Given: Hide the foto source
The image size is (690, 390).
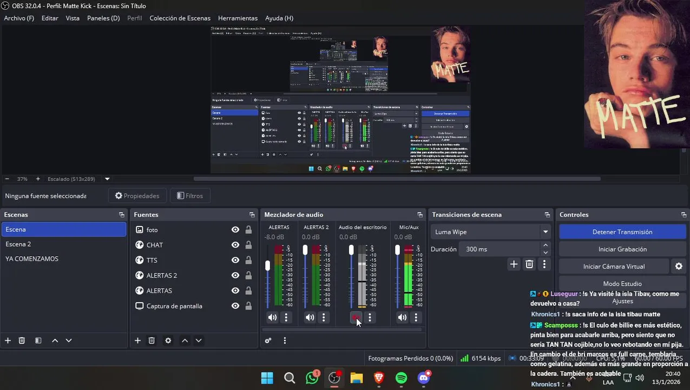Looking at the screenshot, I should point(235,230).
